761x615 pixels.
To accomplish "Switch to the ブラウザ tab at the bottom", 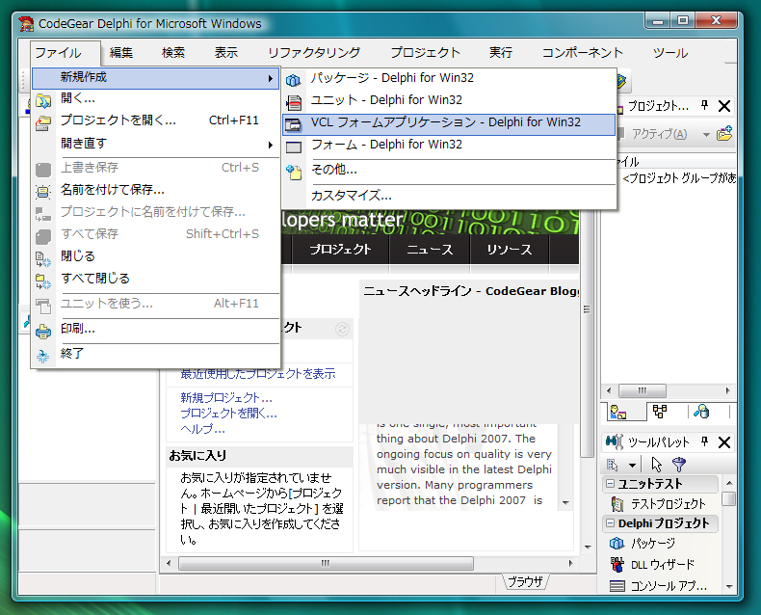I will point(526,581).
